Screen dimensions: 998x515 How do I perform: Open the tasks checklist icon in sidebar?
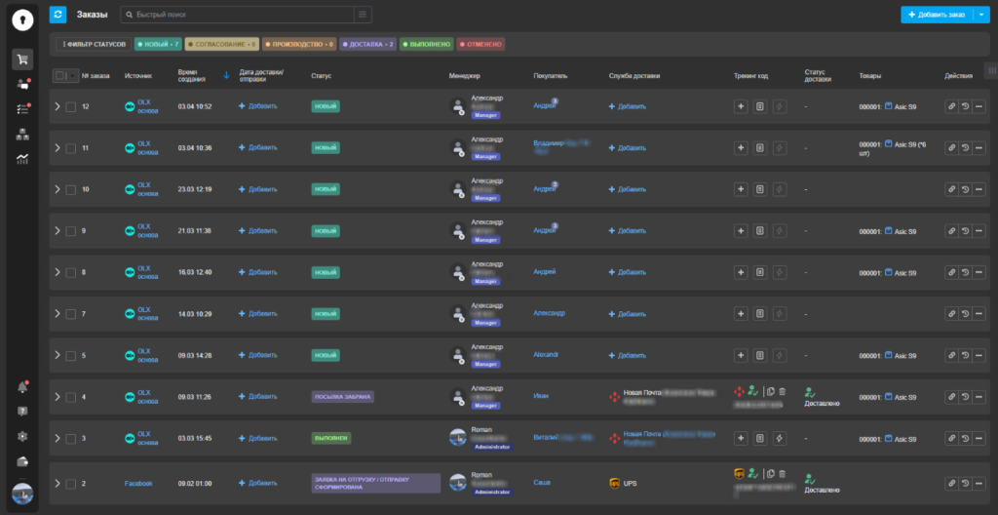tap(22, 109)
